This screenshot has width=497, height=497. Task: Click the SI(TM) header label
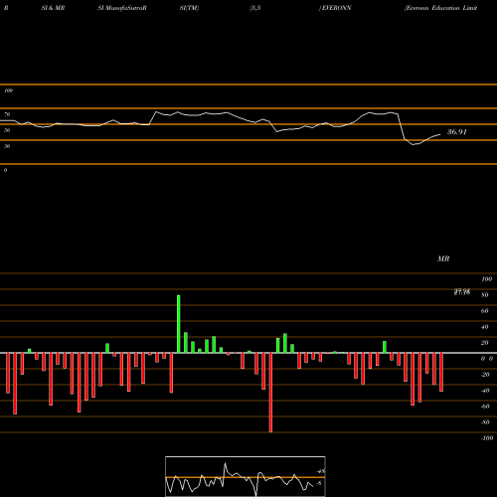tap(189, 8)
